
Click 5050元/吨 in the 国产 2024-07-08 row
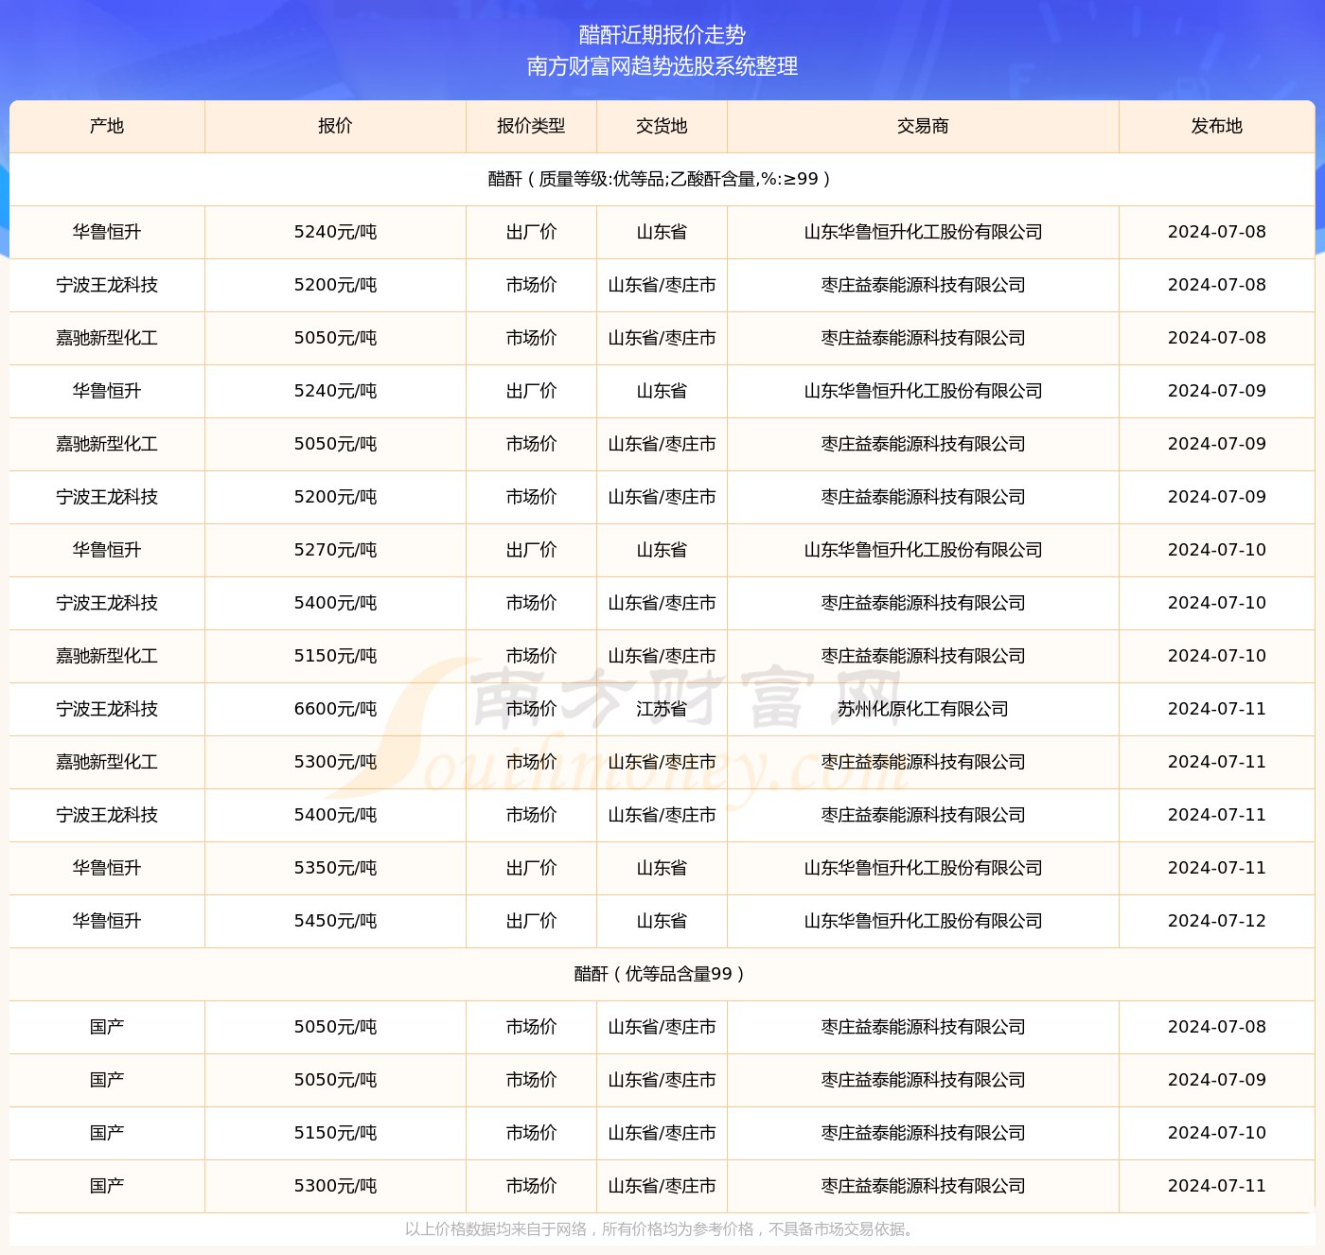[335, 1027]
